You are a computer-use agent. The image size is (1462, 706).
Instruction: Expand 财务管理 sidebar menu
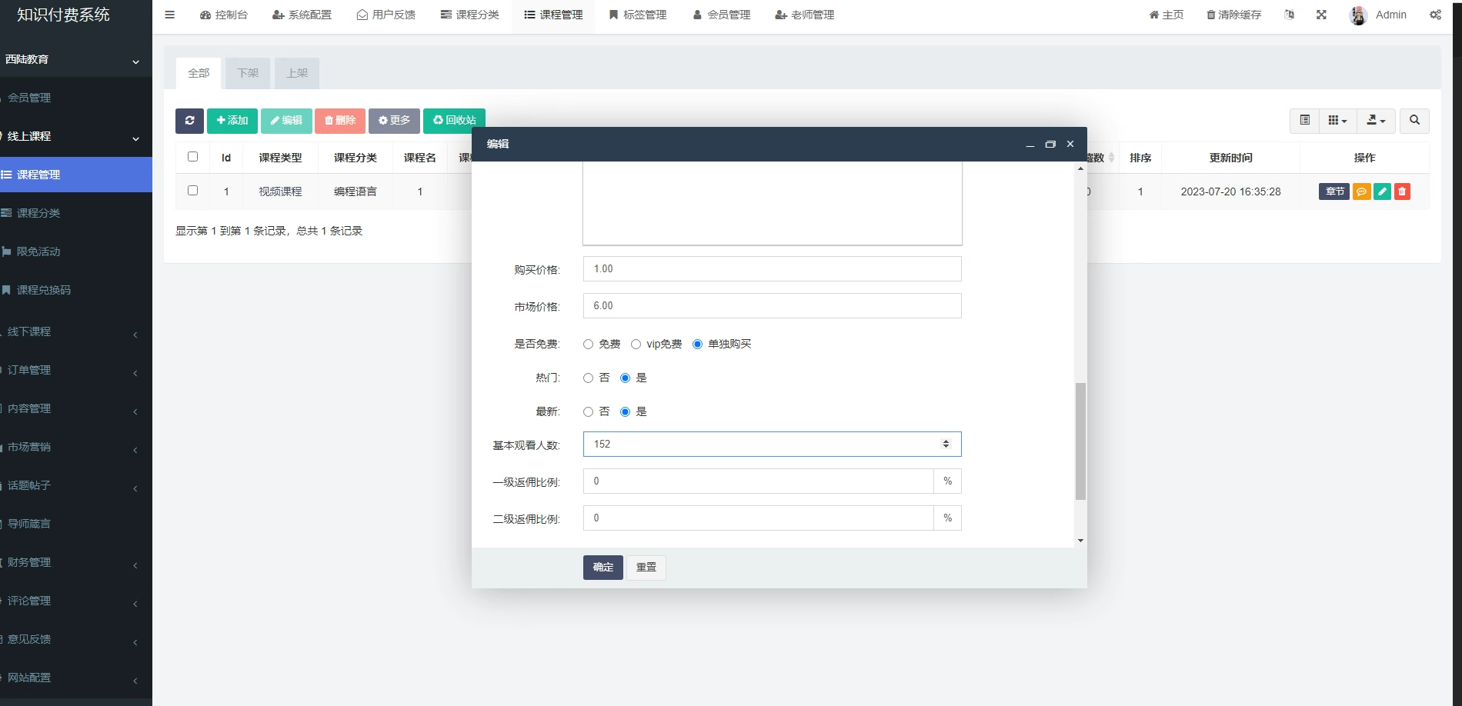coord(76,562)
